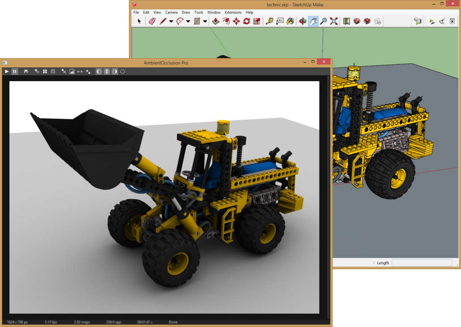Toggle the empty circle shading button
Image resolution: width=461 pixels, height=327 pixels.
pos(123,72)
